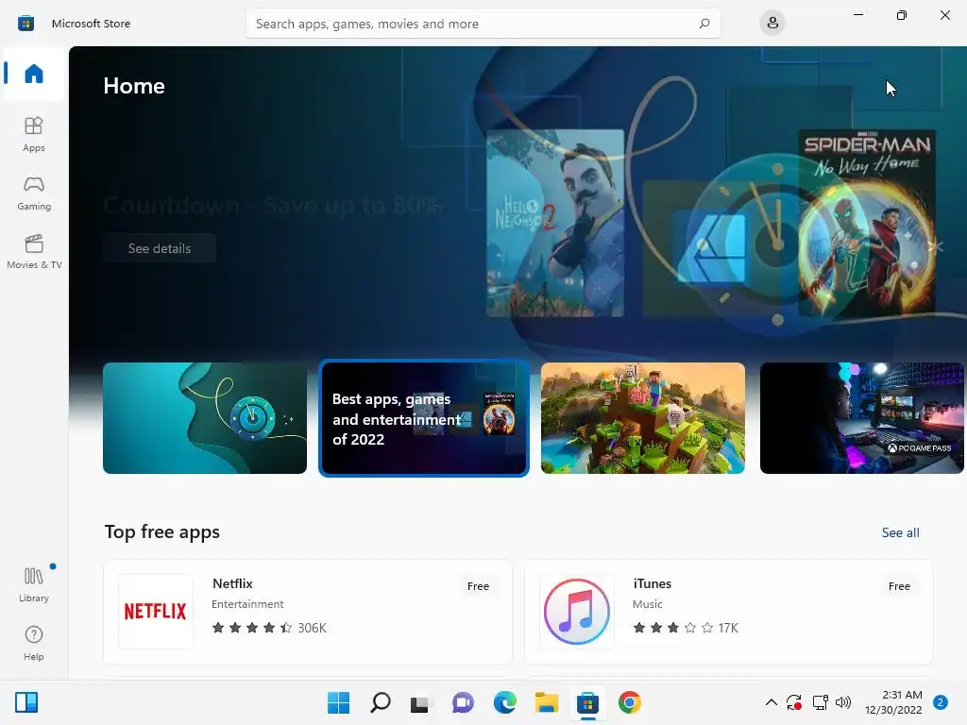The image size is (967, 725).
Task: Open the PC Game Pass banner card
Action: pyautogui.click(x=861, y=418)
